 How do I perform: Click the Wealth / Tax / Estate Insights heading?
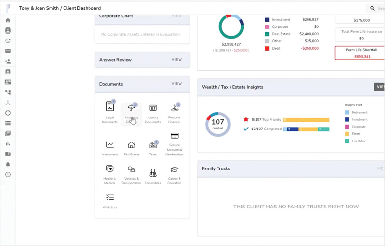(x=232, y=87)
